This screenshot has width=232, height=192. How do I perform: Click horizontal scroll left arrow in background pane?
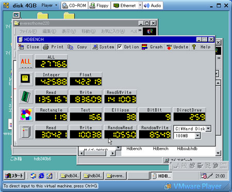tap(82, 153)
